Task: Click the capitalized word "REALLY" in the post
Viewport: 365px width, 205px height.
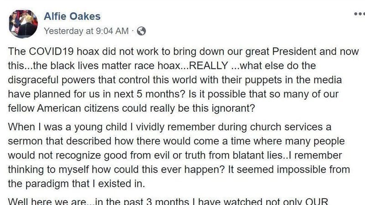Action: pos(209,66)
